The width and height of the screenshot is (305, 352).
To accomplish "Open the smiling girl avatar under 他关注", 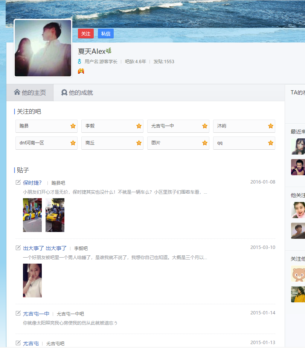I will [298, 210].
